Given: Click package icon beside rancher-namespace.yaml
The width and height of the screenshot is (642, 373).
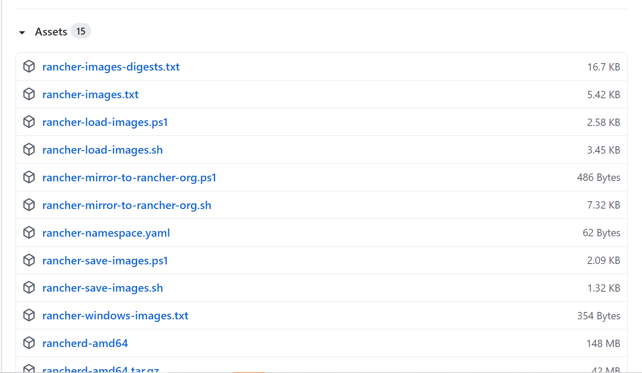Looking at the screenshot, I should click(x=29, y=233).
